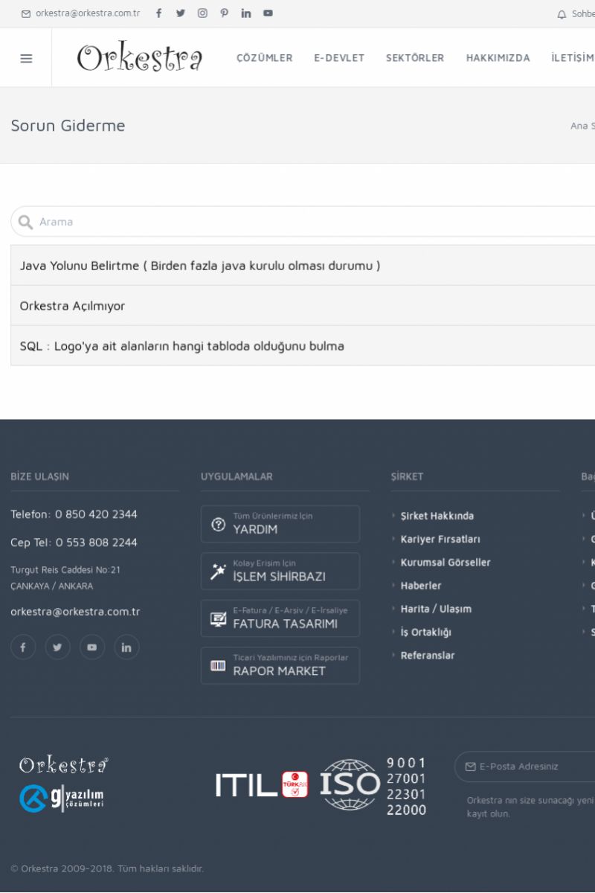The image size is (595, 893).
Task: Open the YouTube icon in top bar
Action: click(268, 13)
